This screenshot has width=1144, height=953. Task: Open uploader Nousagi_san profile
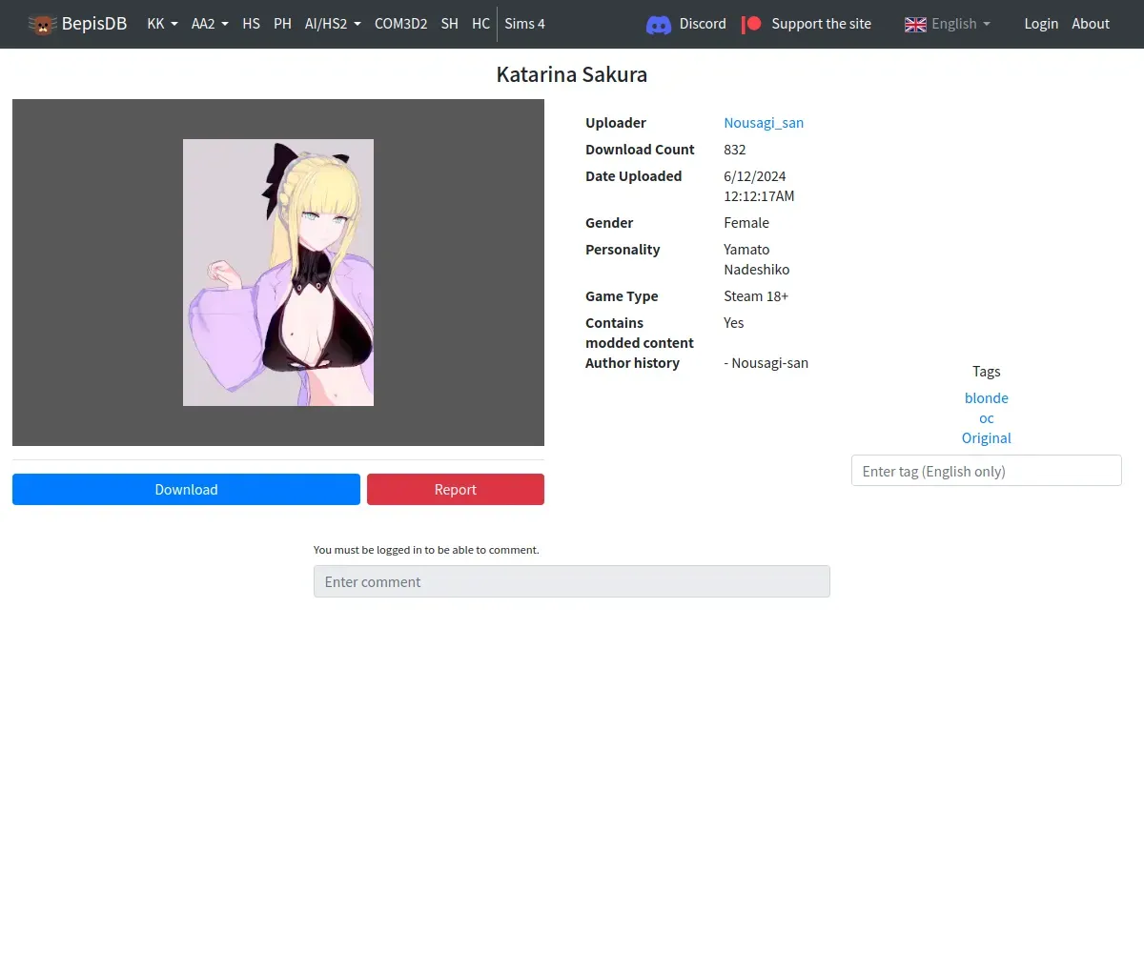point(764,122)
